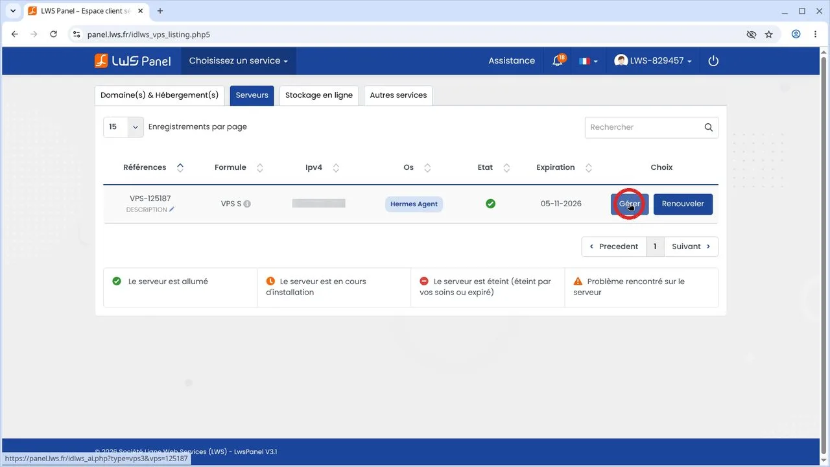
Task: Bookmark this page with star icon
Action: coord(769,34)
